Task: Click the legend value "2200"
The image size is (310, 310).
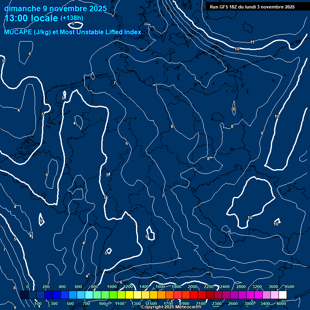Action: pos(209,287)
